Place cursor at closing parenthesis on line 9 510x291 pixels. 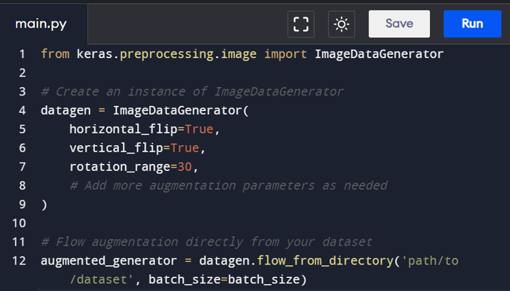(x=44, y=205)
